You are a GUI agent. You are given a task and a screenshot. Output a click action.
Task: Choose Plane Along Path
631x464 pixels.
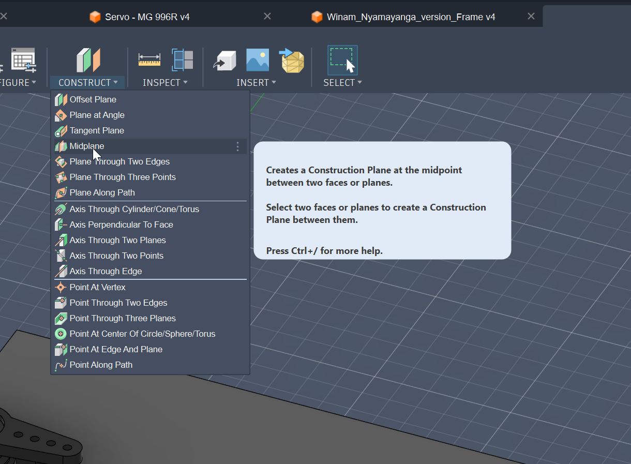coord(150,192)
